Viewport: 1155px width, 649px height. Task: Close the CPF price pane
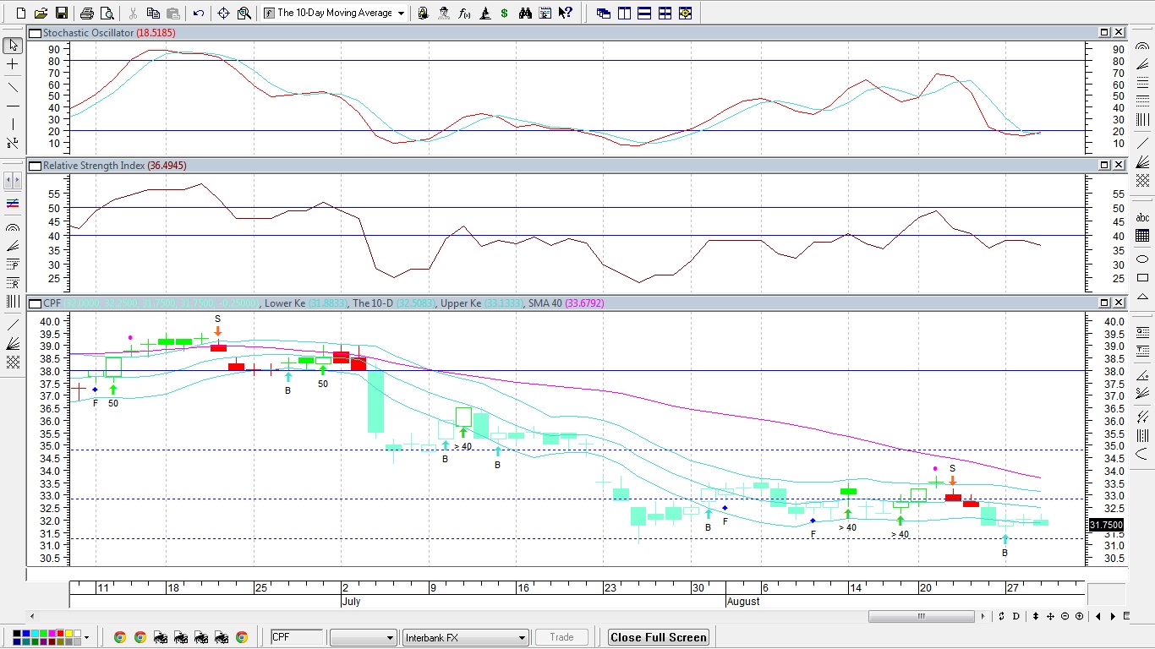point(1119,303)
